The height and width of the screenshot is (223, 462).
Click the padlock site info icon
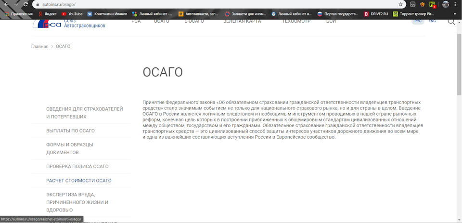pyautogui.click(x=38, y=4)
